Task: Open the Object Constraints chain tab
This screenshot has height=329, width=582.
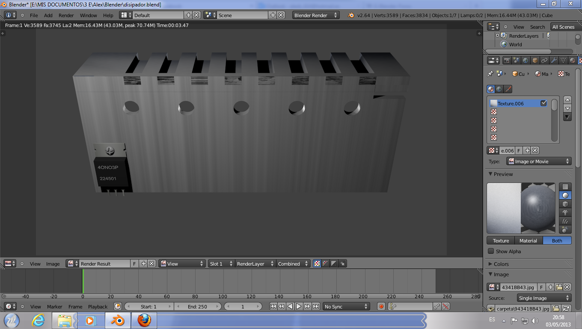Action: pyautogui.click(x=544, y=61)
